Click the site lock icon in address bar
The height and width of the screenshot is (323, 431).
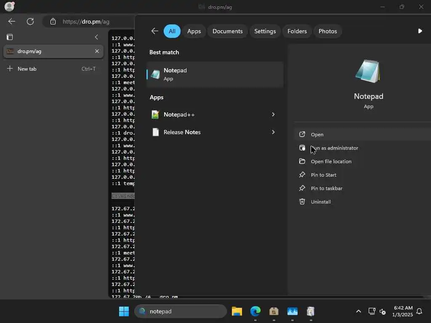(53, 21)
